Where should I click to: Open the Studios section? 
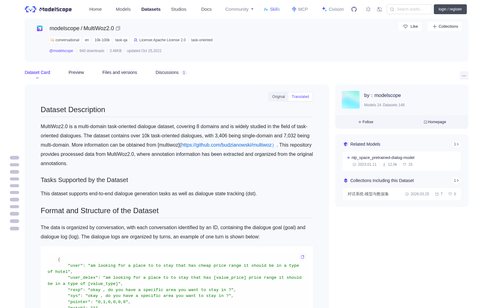(x=179, y=9)
